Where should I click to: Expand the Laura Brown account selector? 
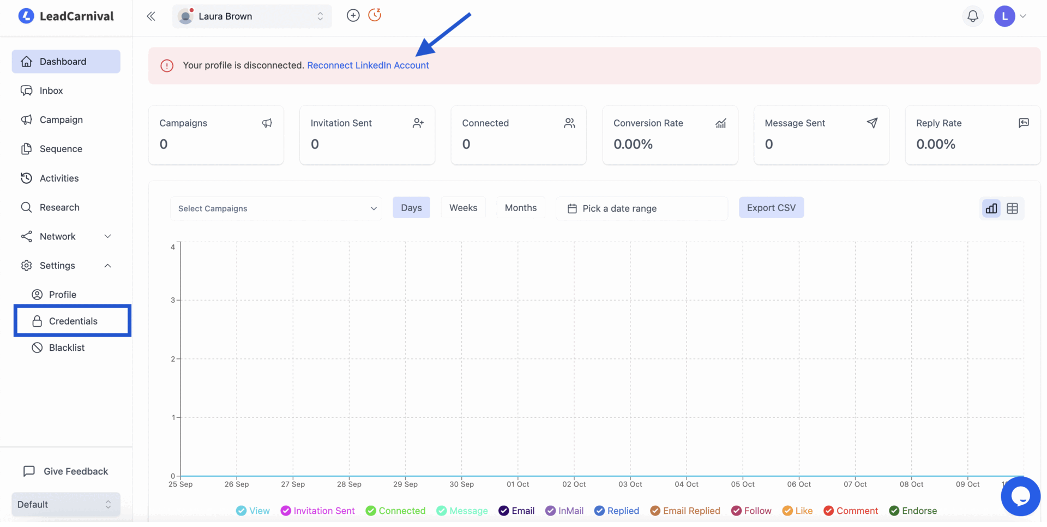[x=252, y=16]
